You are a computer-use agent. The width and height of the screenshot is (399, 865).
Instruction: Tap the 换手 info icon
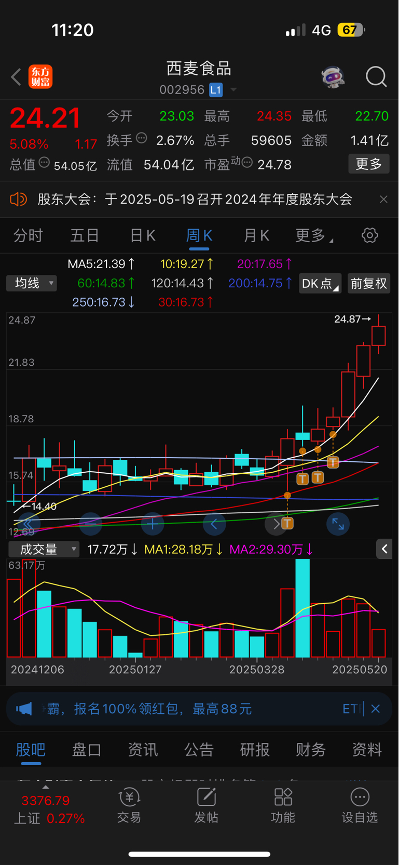coord(141,138)
